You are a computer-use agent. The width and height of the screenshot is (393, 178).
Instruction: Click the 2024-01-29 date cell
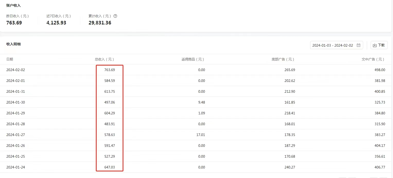[x=16, y=113]
